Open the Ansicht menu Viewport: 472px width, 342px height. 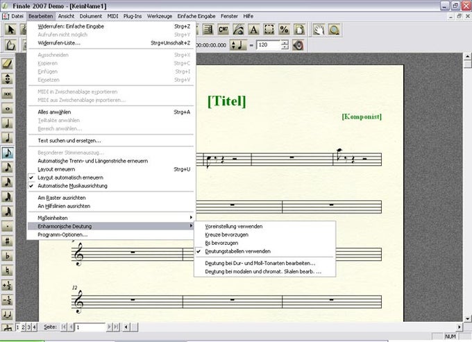click(66, 16)
